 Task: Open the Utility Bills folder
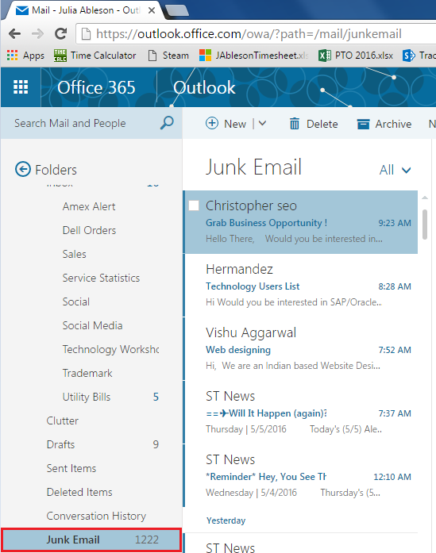click(x=87, y=397)
